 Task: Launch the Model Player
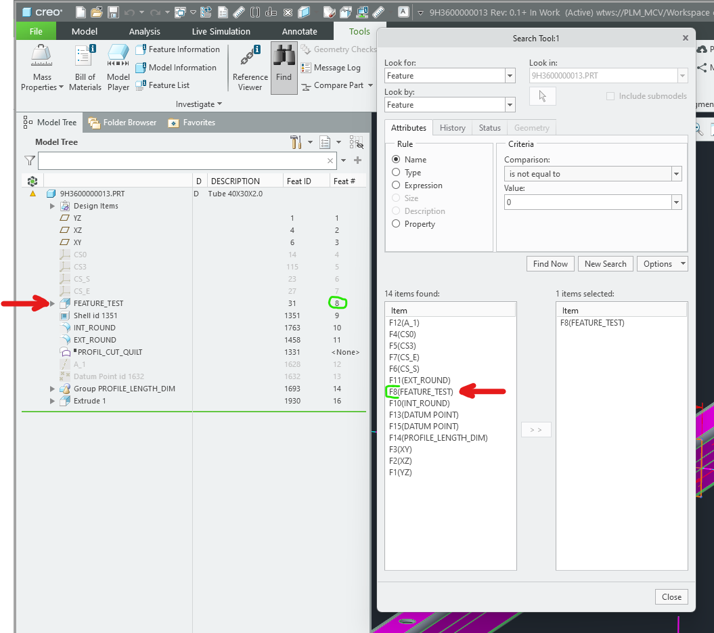(x=118, y=64)
